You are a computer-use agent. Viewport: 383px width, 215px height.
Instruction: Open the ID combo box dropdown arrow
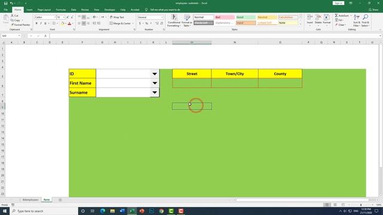pyautogui.click(x=154, y=73)
